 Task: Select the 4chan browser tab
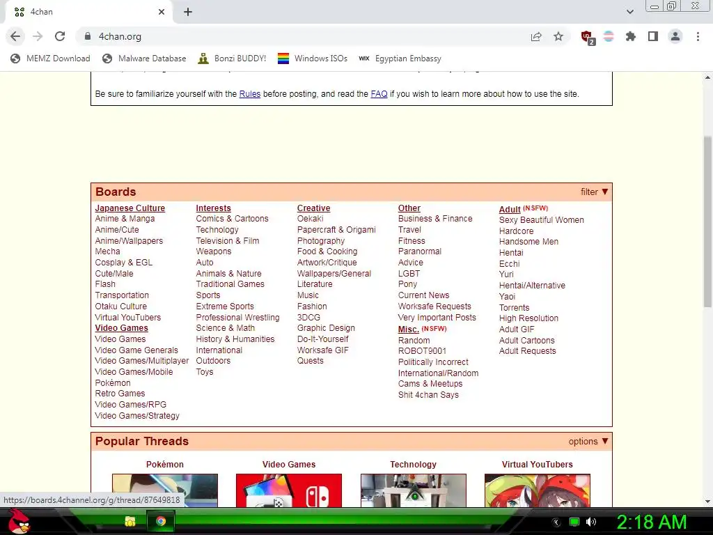coord(88,12)
